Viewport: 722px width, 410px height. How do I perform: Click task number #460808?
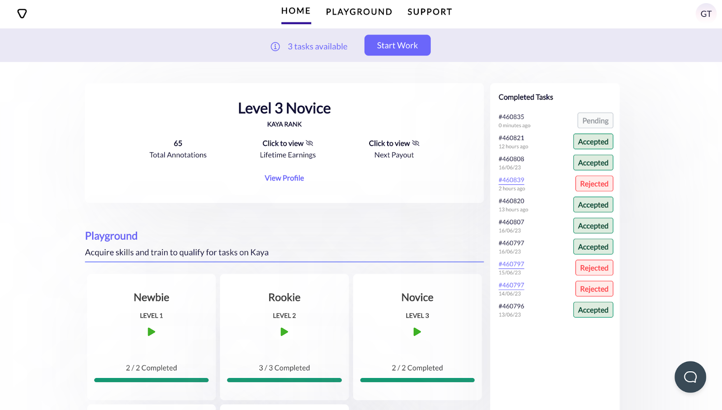click(511, 159)
